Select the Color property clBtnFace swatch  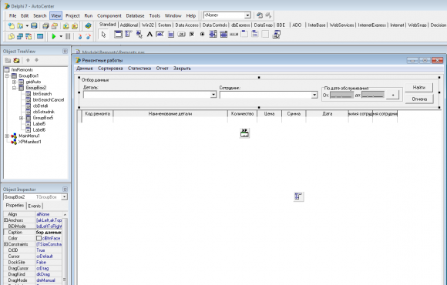point(39,238)
